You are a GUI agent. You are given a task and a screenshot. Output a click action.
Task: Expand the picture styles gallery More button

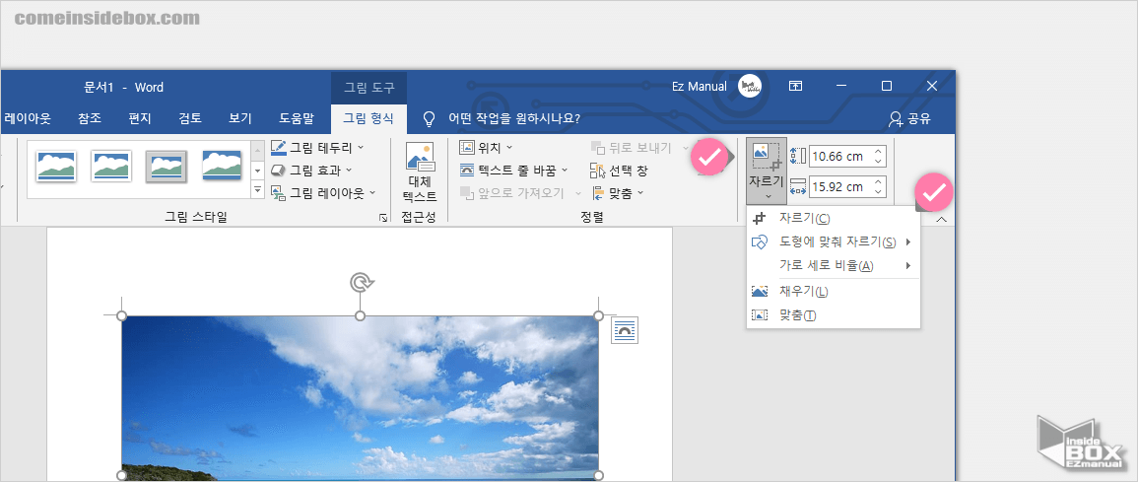click(257, 190)
